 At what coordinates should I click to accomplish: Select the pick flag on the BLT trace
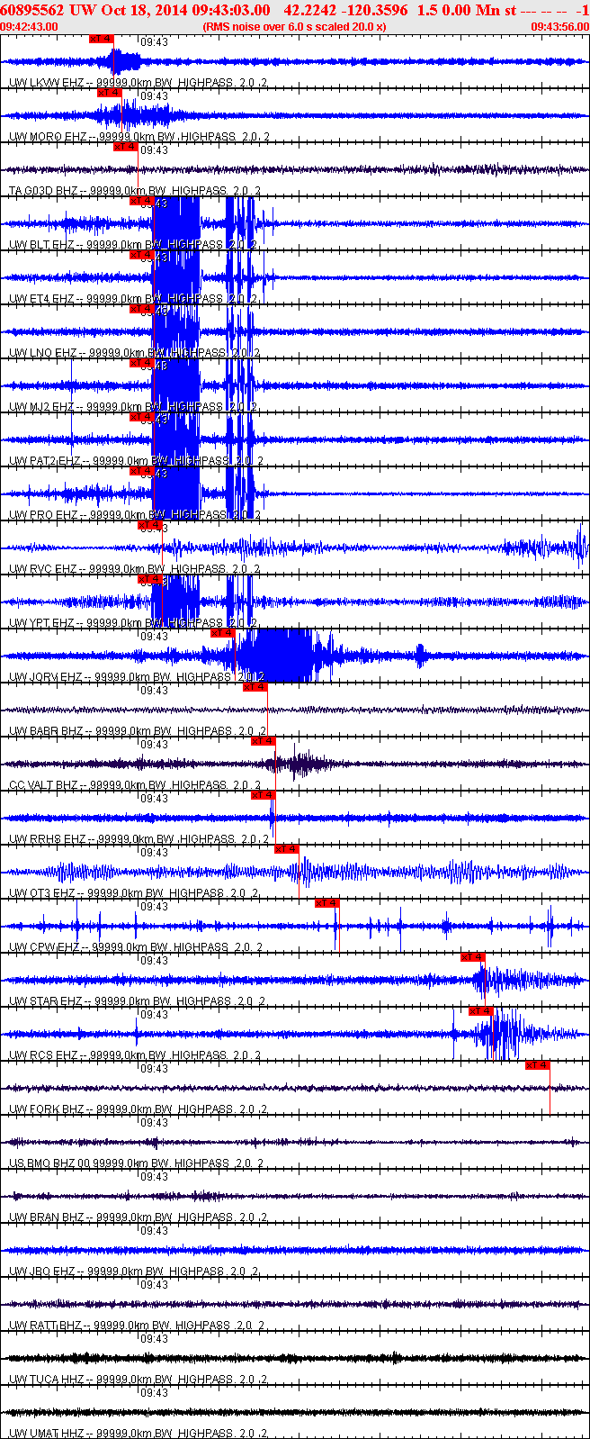tap(141, 201)
